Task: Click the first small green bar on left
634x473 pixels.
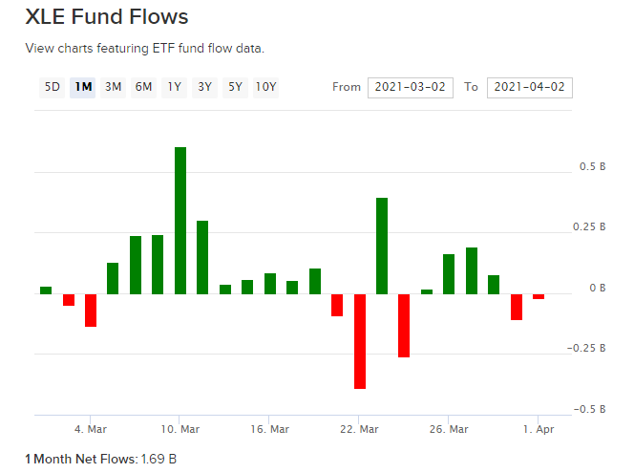Action: tap(46, 290)
